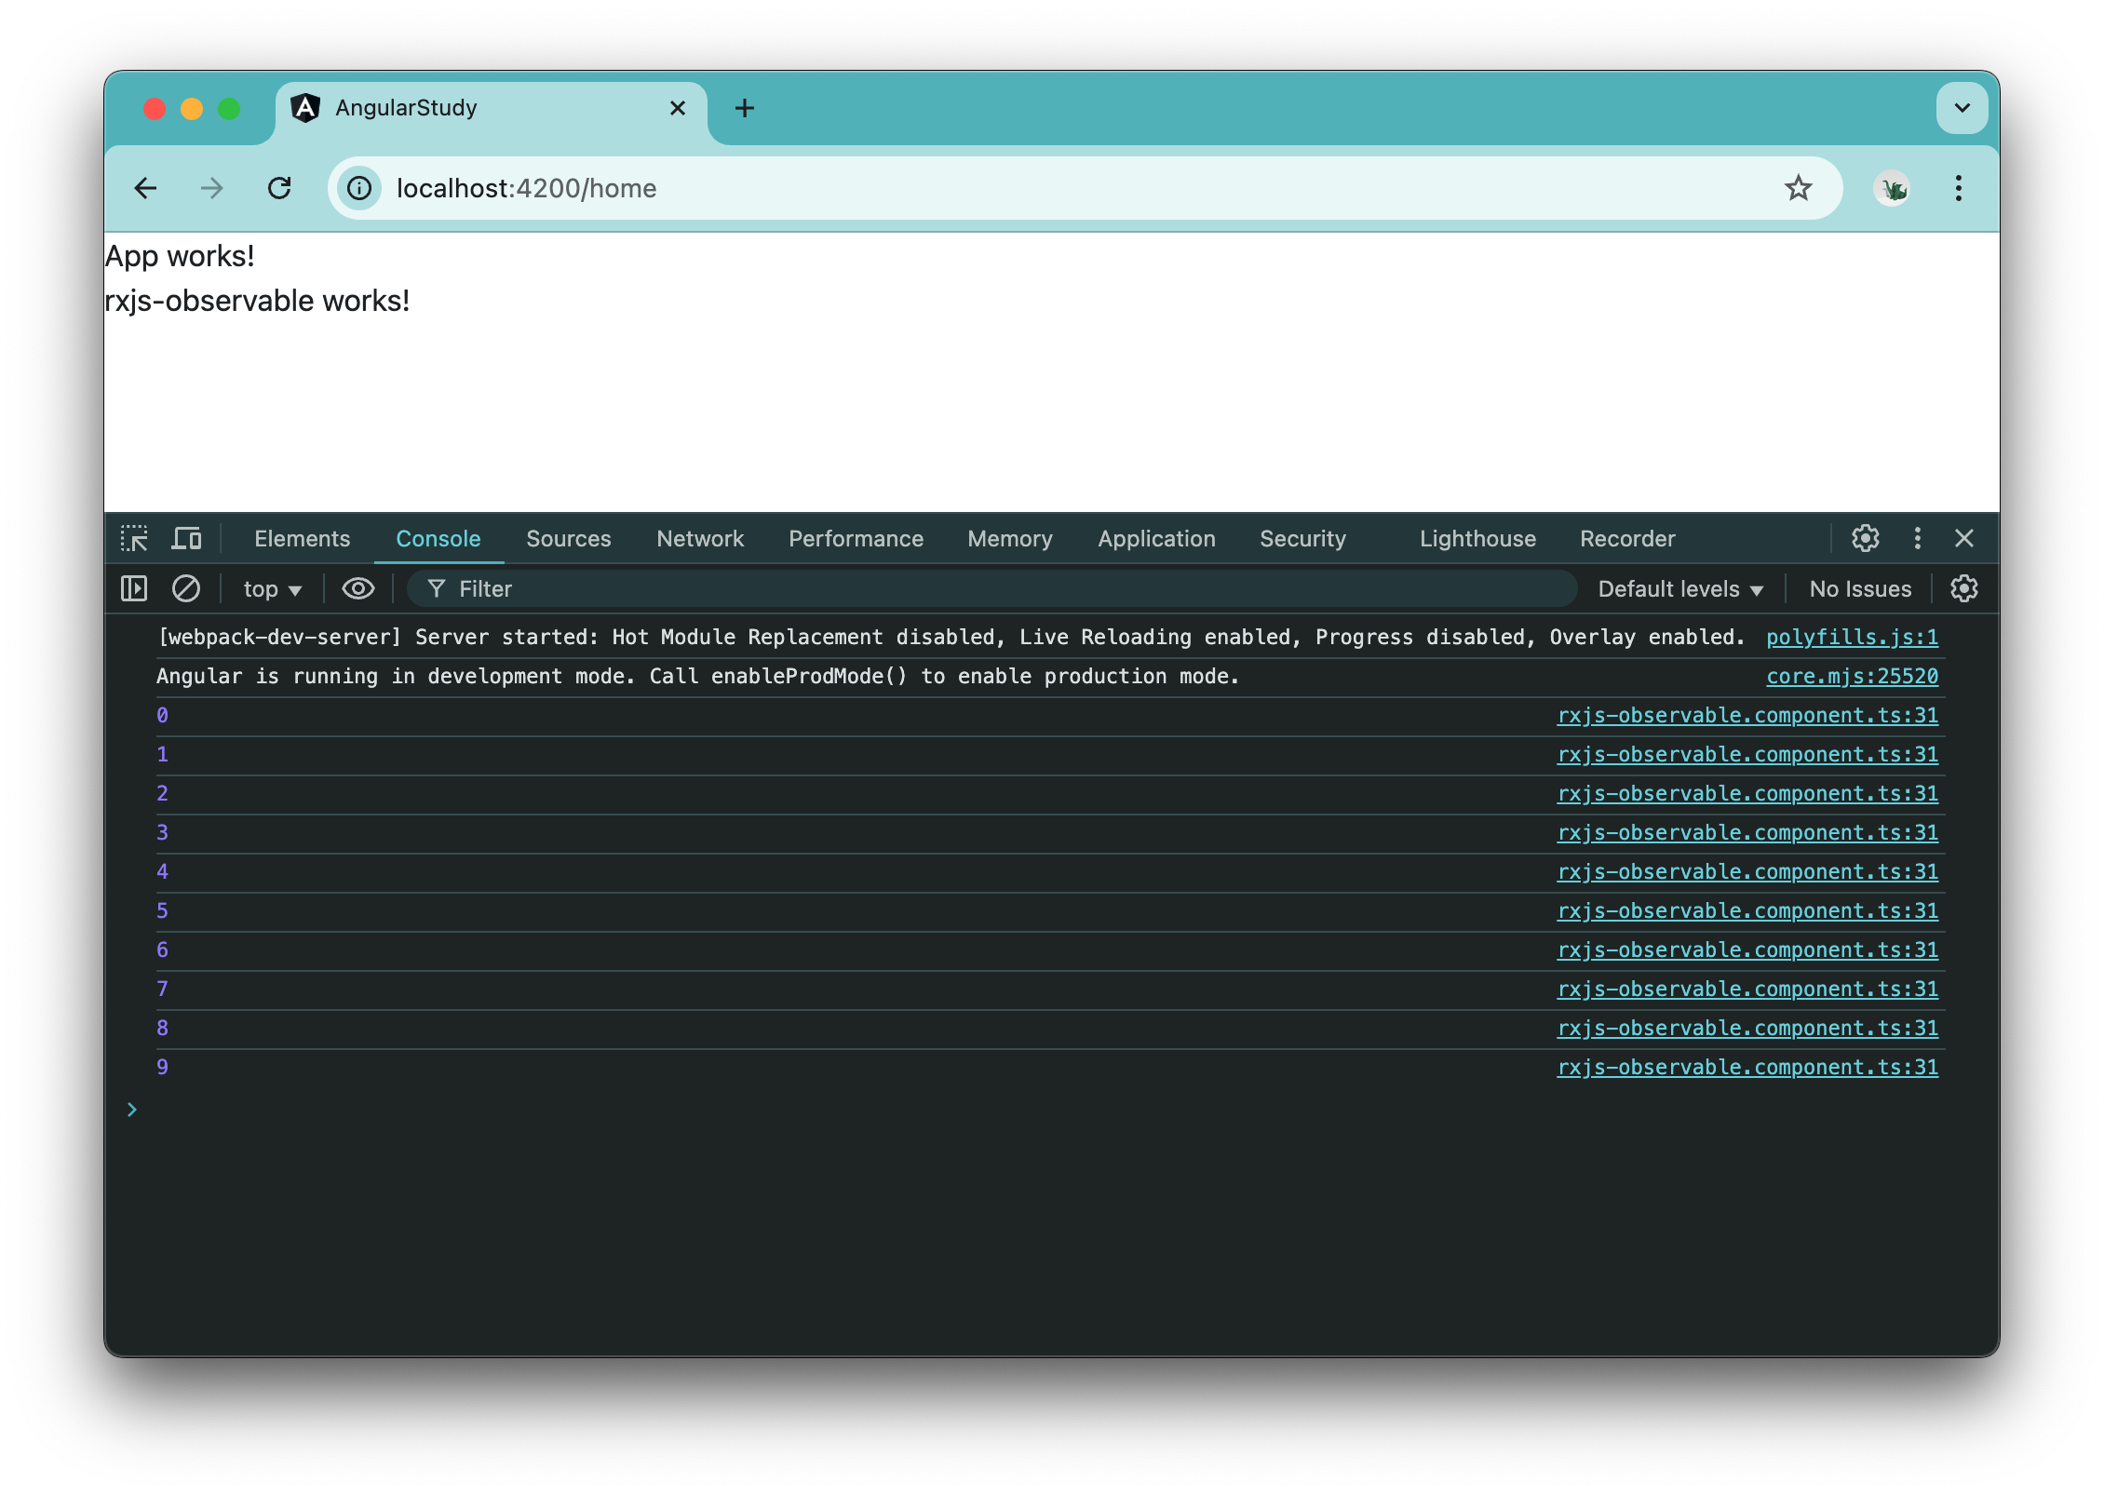Viewport: 2104px width, 1495px height.
Task: Click the DevTools more options icon
Action: [x=1915, y=539]
